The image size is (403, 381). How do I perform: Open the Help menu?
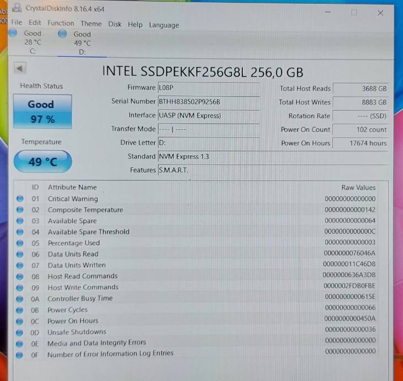[135, 25]
